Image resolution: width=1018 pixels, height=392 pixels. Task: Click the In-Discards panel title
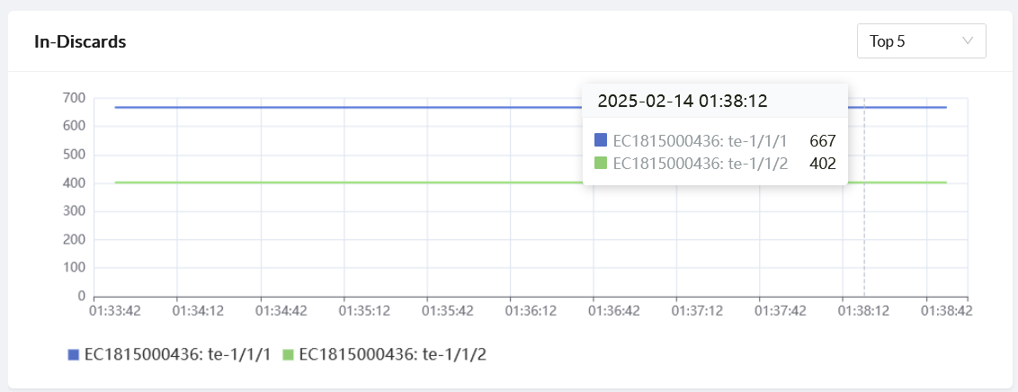pos(80,41)
